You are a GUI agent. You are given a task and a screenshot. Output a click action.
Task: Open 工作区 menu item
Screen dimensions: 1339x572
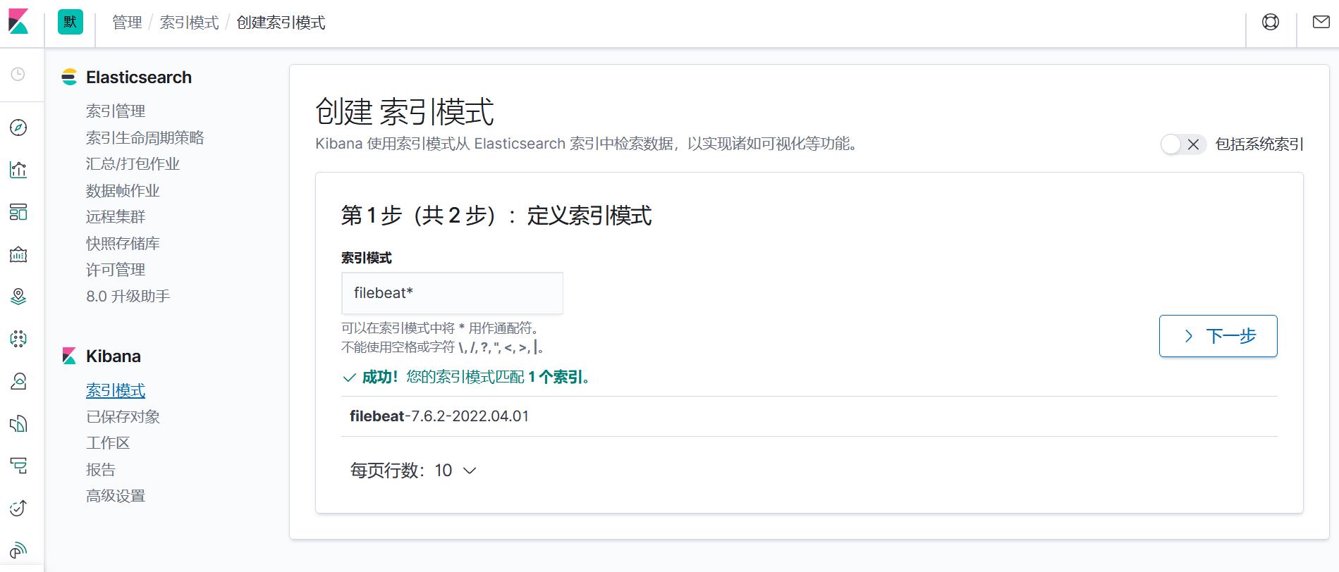pyautogui.click(x=108, y=442)
